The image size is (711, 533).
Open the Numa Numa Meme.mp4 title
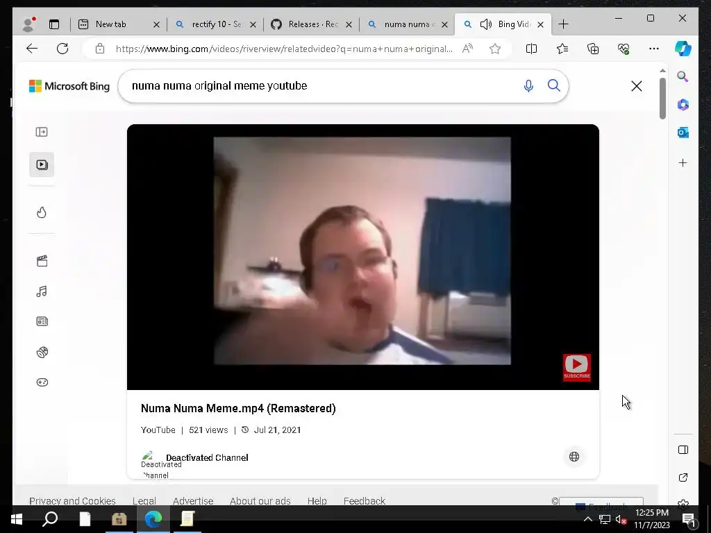tap(239, 408)
